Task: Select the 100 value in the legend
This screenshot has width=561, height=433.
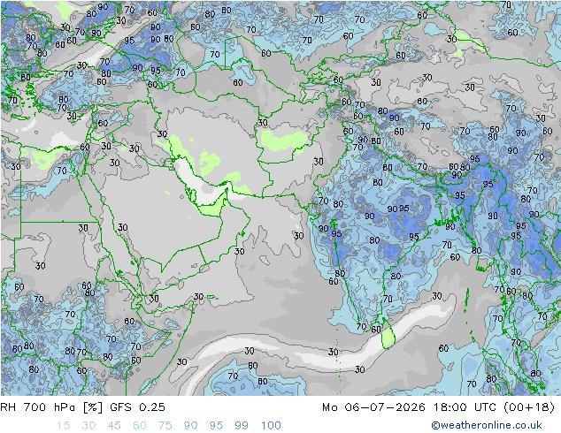Action: click(x=271, y=426)
